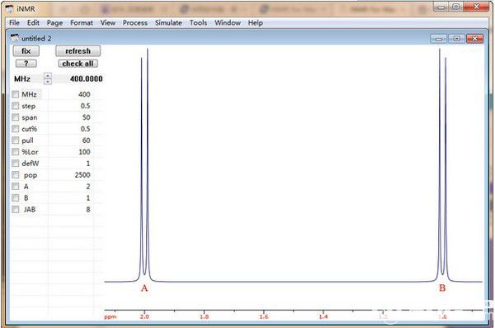Screen dimensions: 495x328
Task: Click the fix button
Action: tap(26, 51)
